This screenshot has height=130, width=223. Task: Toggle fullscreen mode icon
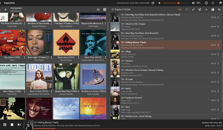coord(213,3)
